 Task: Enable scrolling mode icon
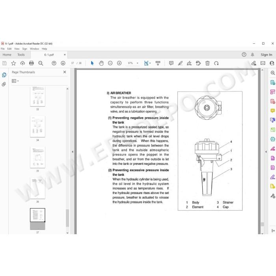tap(158, 63)
